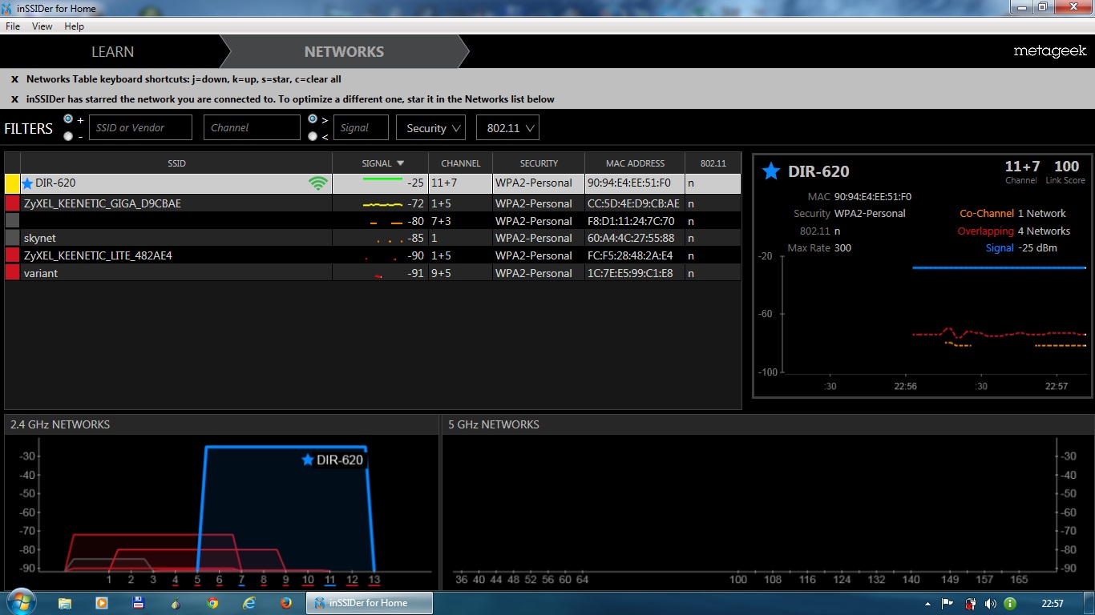Open the Help menu

74,26
